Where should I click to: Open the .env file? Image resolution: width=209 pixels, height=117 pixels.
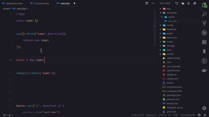(169, 62)
